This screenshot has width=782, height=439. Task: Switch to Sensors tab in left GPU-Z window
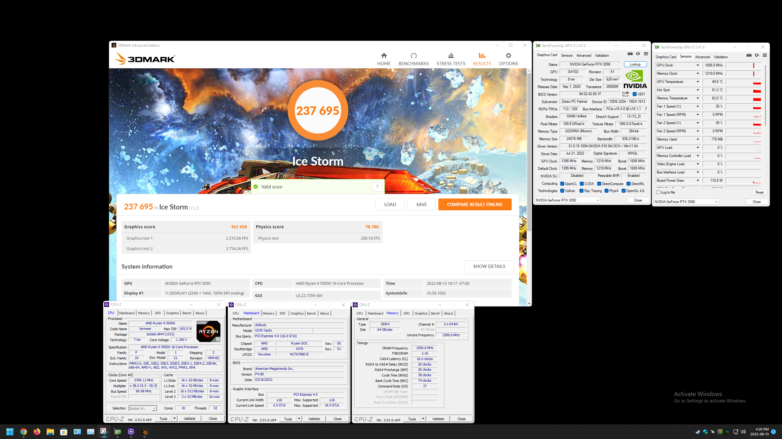point(567,55)
